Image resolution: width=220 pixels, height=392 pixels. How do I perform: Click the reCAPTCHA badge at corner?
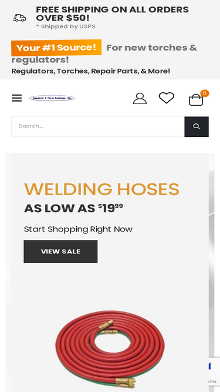pos(214,371)
